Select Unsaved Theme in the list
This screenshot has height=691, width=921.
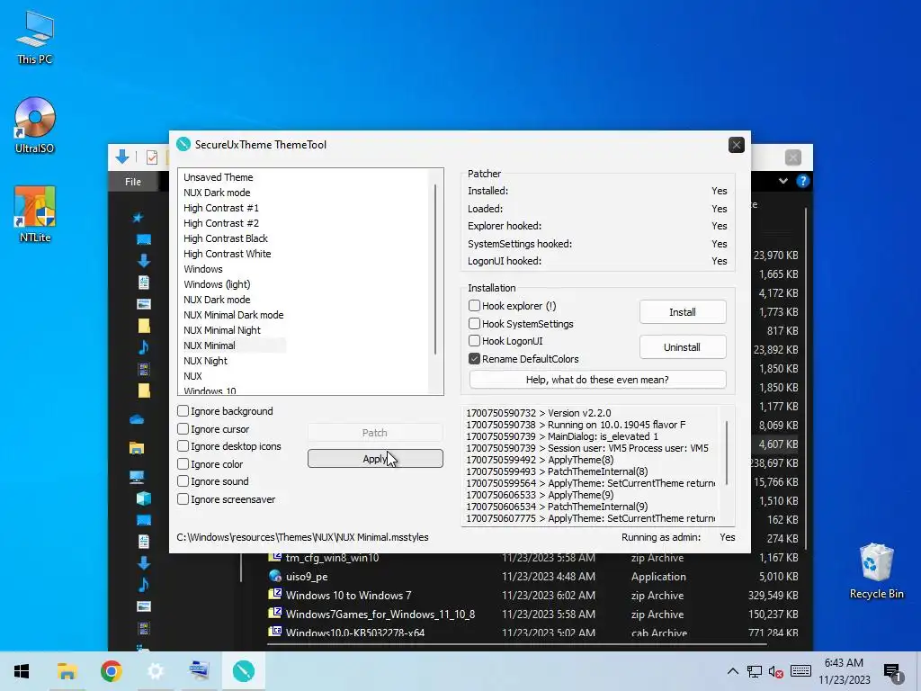click(x=218, y=177)
